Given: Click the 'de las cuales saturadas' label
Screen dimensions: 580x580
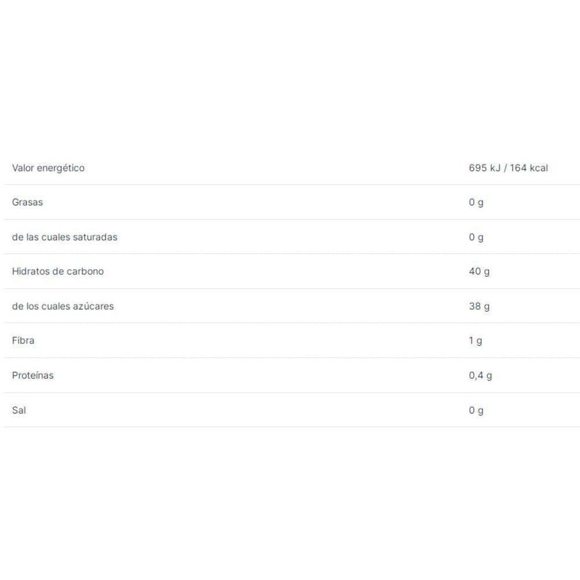Looking at the screenshot, I should (x=64, y=237).
